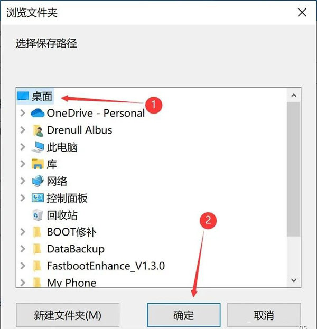Select the DataBackup folder
The height and width of the screenshot is (329, 317).
pos(76,249)
